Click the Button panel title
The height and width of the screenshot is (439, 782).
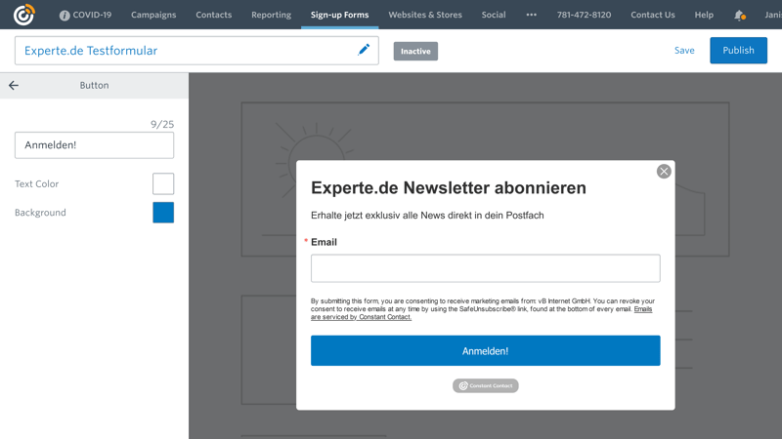94,86
